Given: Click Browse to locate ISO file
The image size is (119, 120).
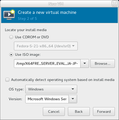Looking at the screenshot, I should click(x=102, y=63).
